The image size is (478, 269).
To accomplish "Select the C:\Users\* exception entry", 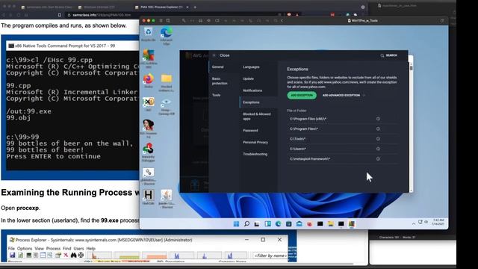I will [342, 149].
